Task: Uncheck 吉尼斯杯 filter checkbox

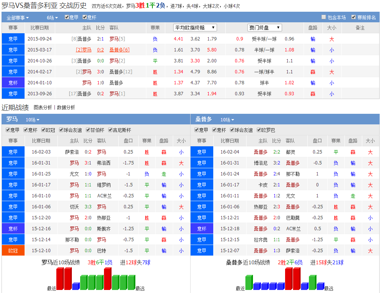Action: 110,130
